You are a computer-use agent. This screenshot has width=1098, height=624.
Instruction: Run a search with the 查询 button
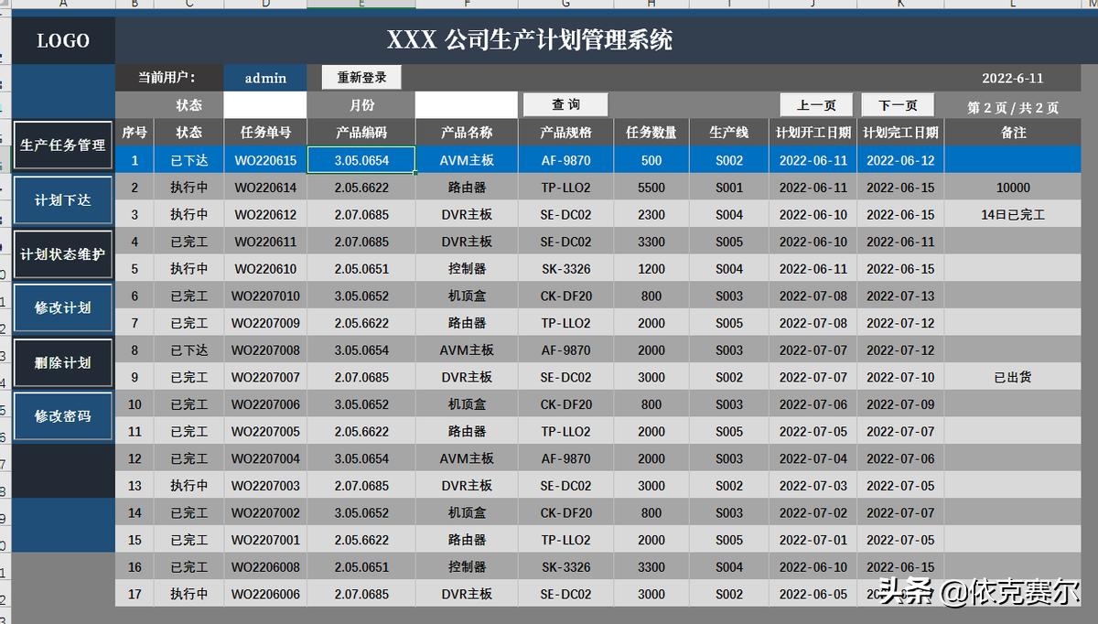point(565,104)
